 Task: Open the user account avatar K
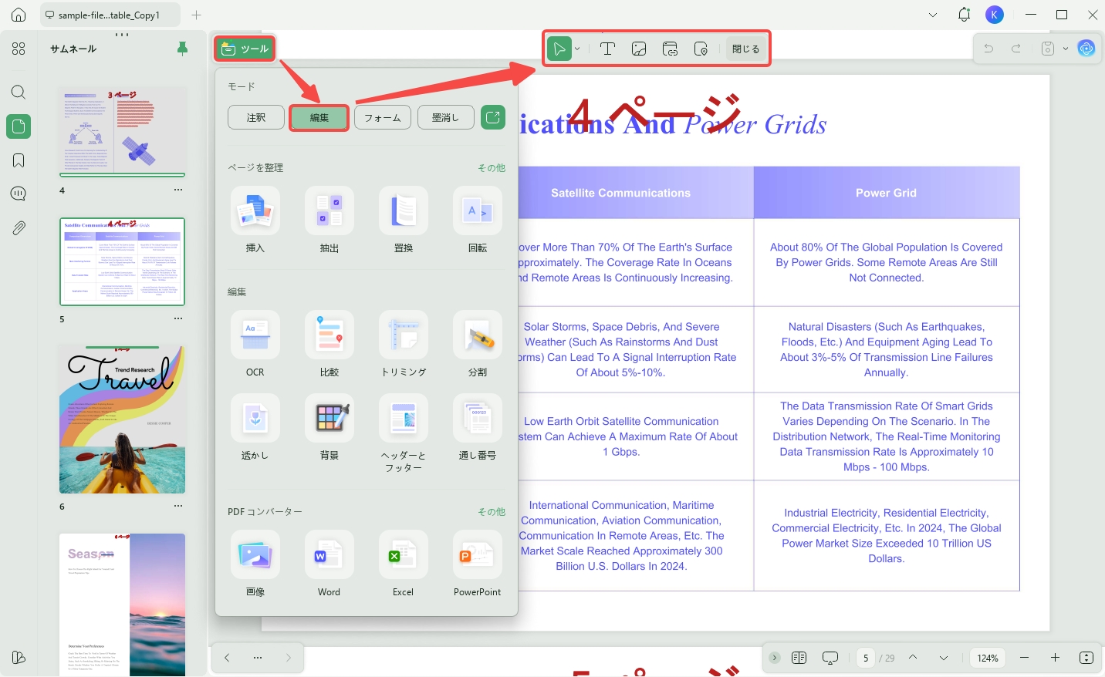995,15
